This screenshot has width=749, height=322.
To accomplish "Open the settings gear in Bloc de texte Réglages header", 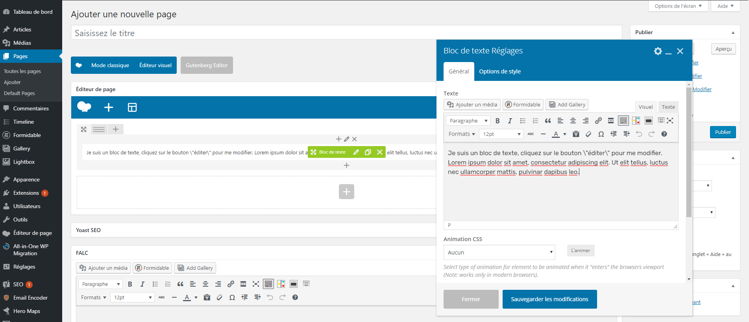I will [658, 51].
